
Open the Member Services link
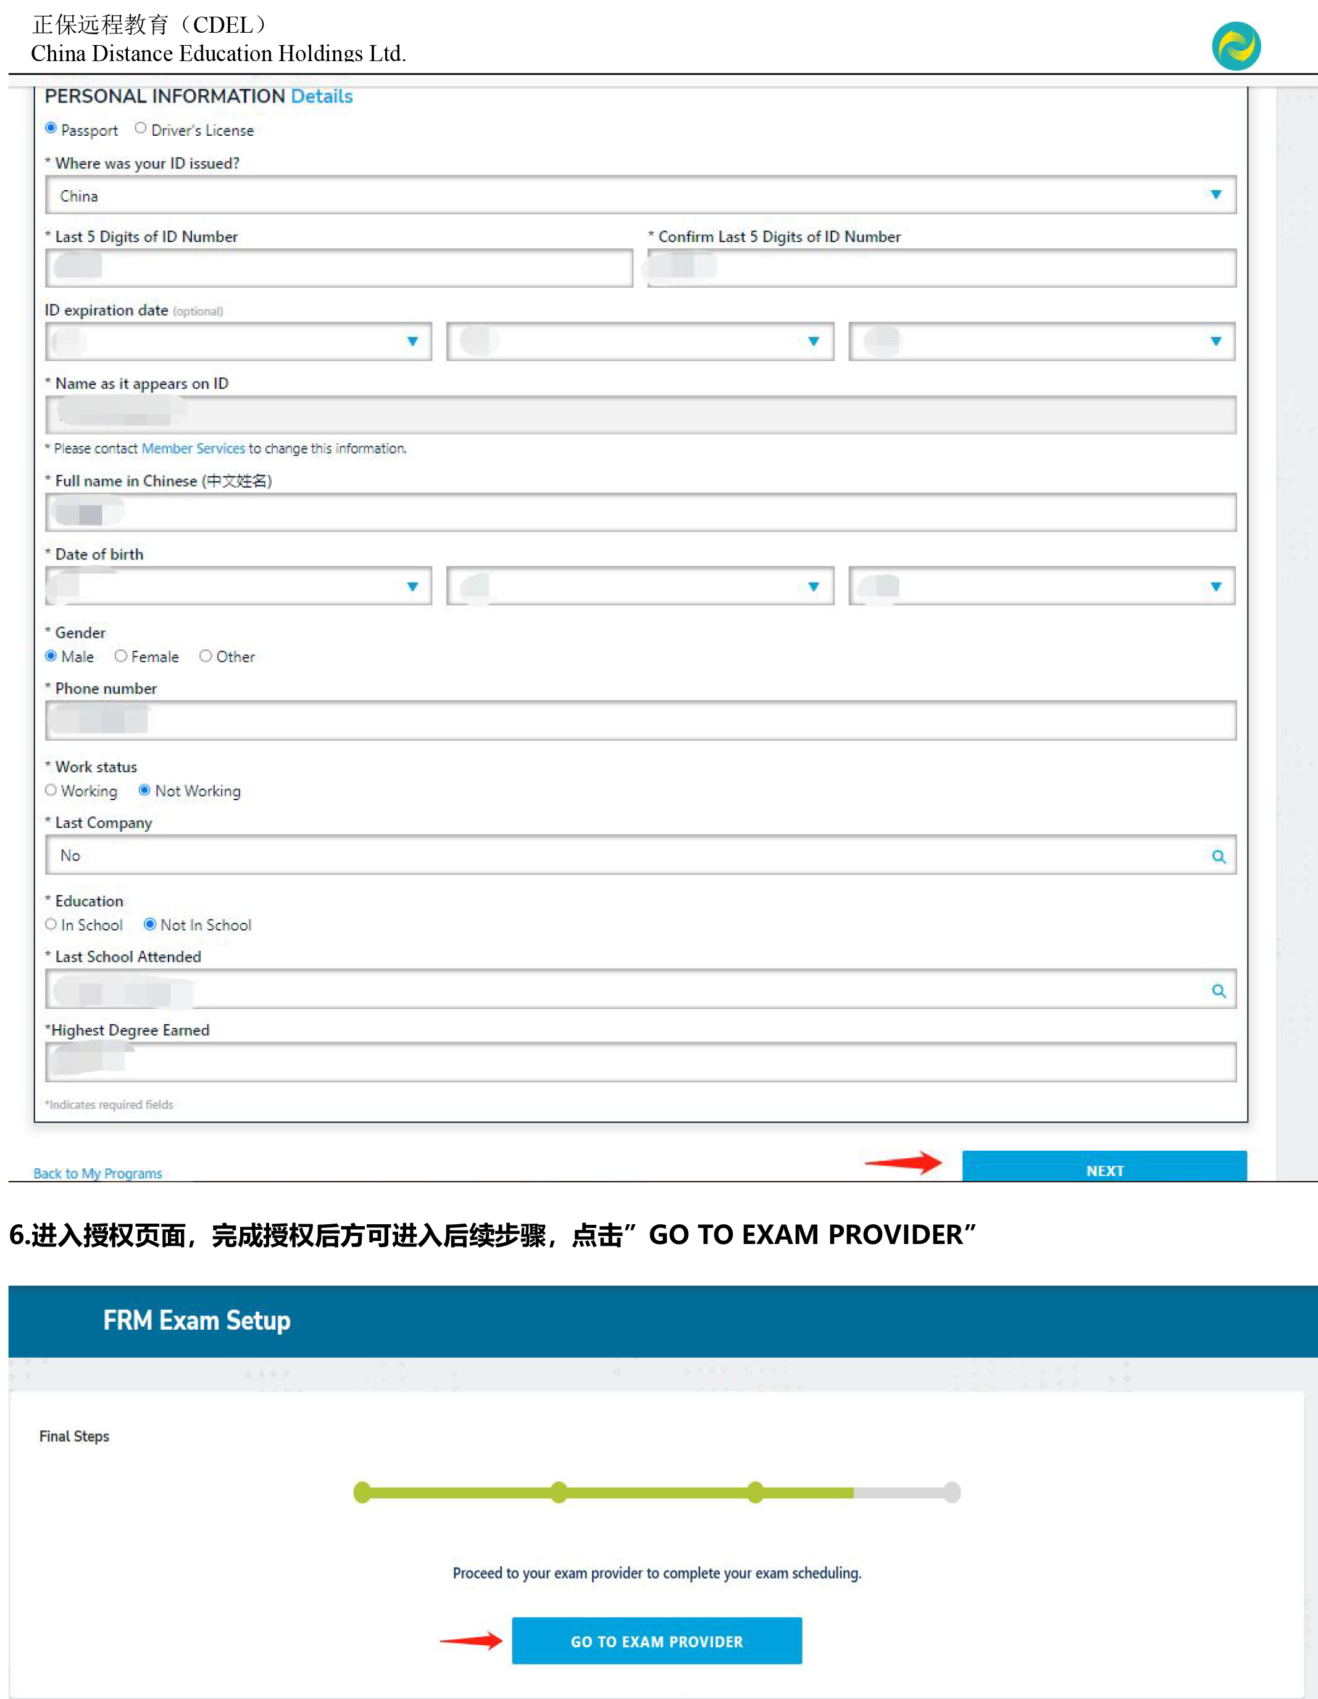point(193,449)
